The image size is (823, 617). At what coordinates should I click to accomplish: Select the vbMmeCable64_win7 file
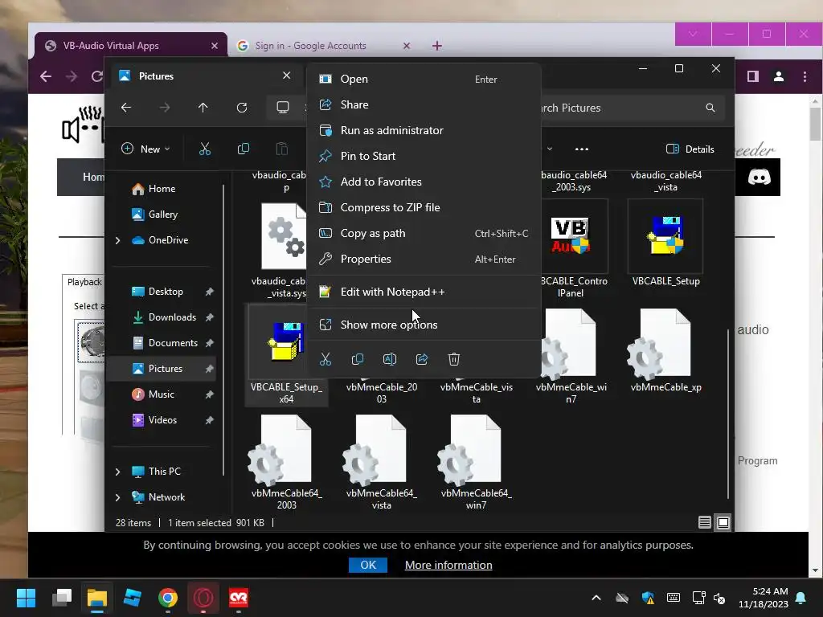click(476, 462)
